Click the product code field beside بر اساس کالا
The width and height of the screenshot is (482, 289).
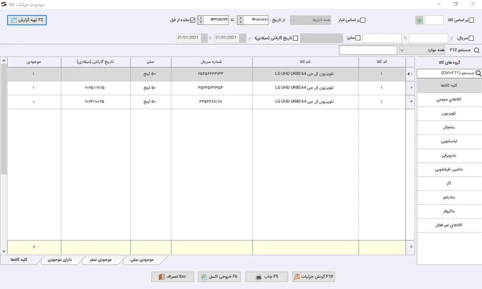(434, 20)
